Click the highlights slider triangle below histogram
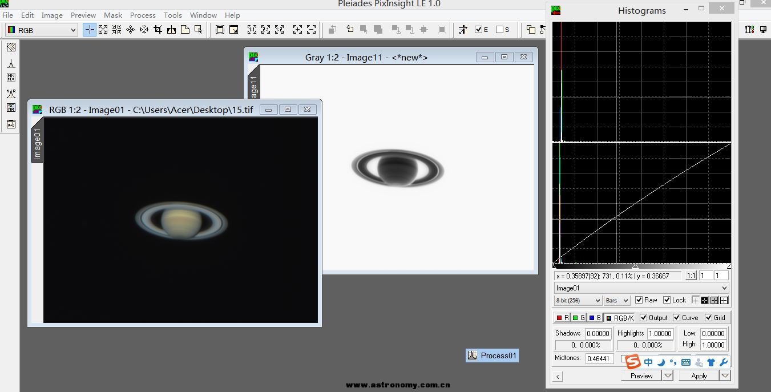Viewport: 771px width, 392px height. [x=729, y=266]
